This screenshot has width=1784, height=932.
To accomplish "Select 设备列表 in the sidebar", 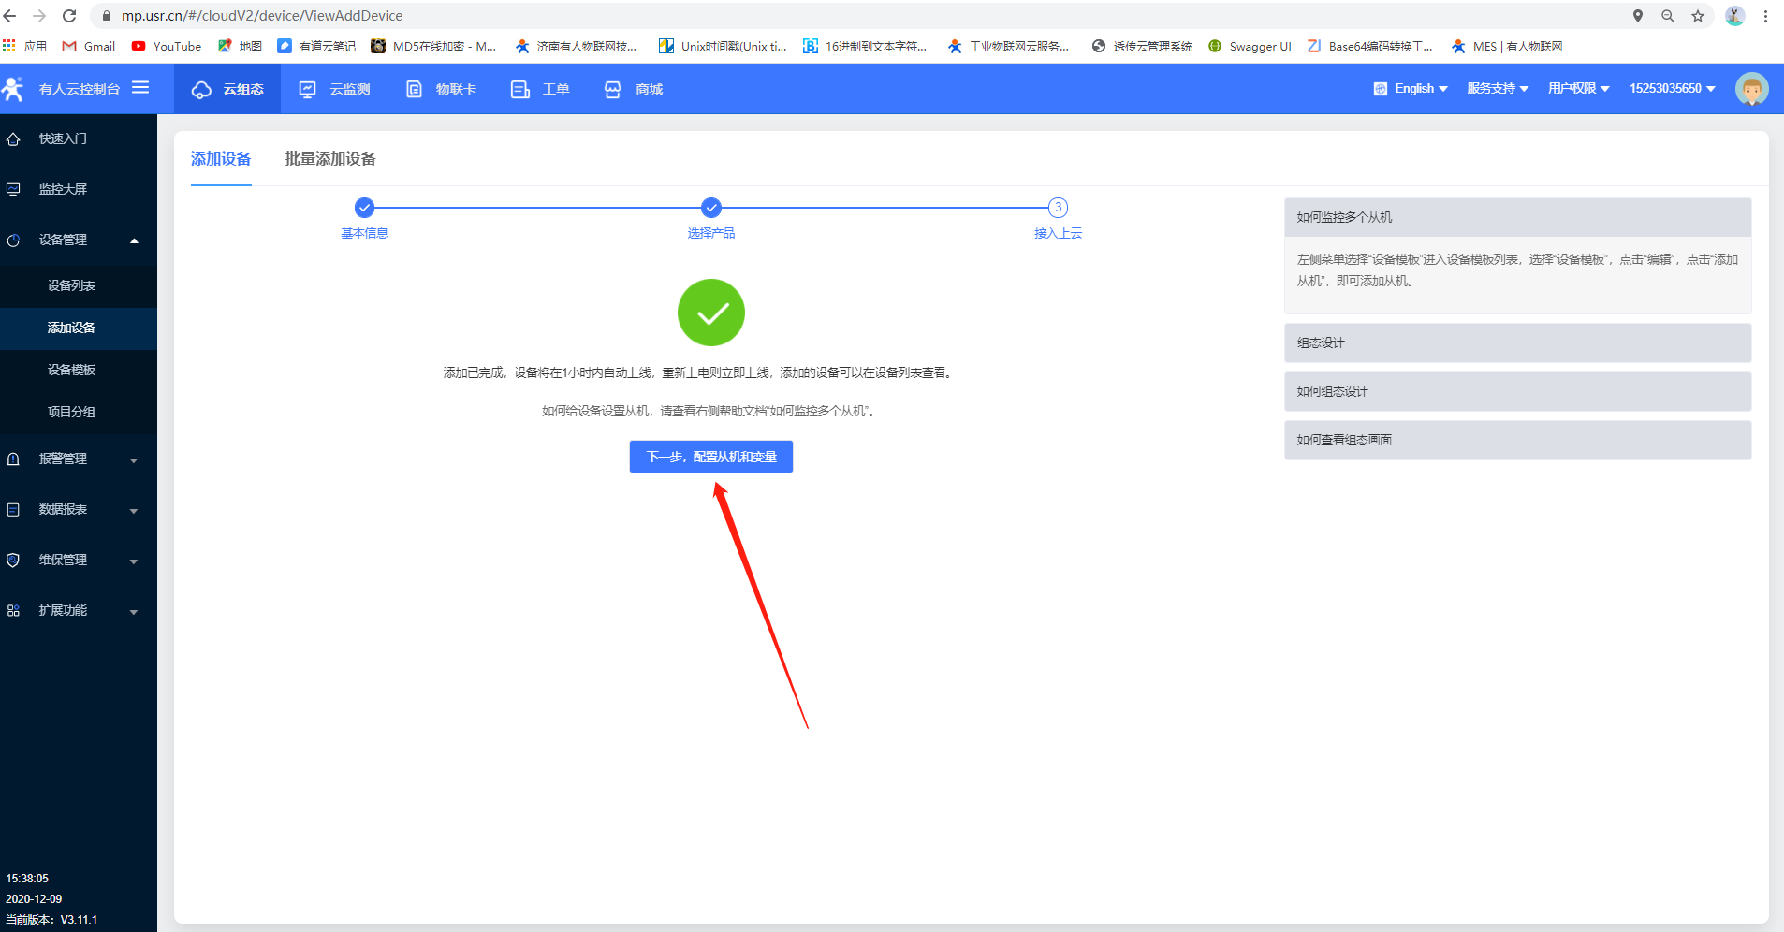I will [72, 286].
